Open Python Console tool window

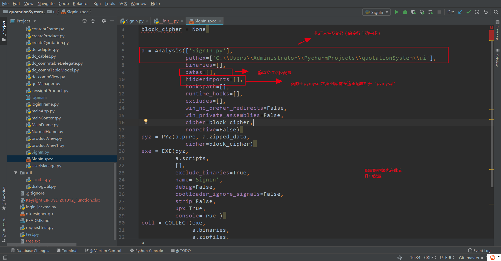146,251
